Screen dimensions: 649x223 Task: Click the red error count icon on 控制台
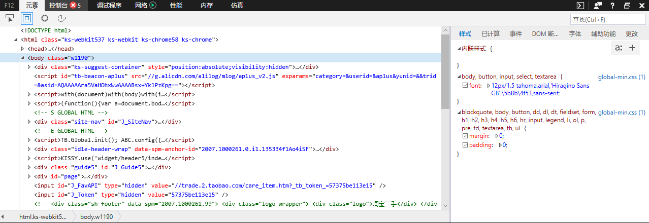pyautogui.click(x=73, y=6)
